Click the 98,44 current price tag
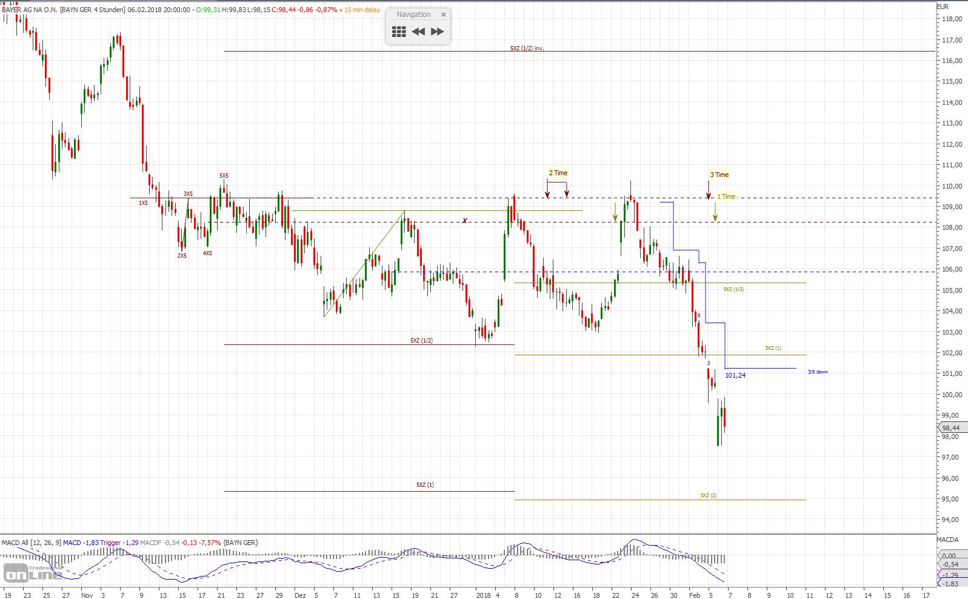 tap(950, 427)
